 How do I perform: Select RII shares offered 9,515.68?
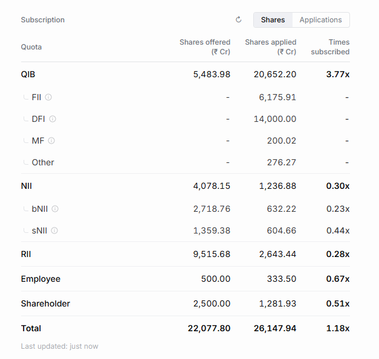pyautogui.click(x=212, y=254)
